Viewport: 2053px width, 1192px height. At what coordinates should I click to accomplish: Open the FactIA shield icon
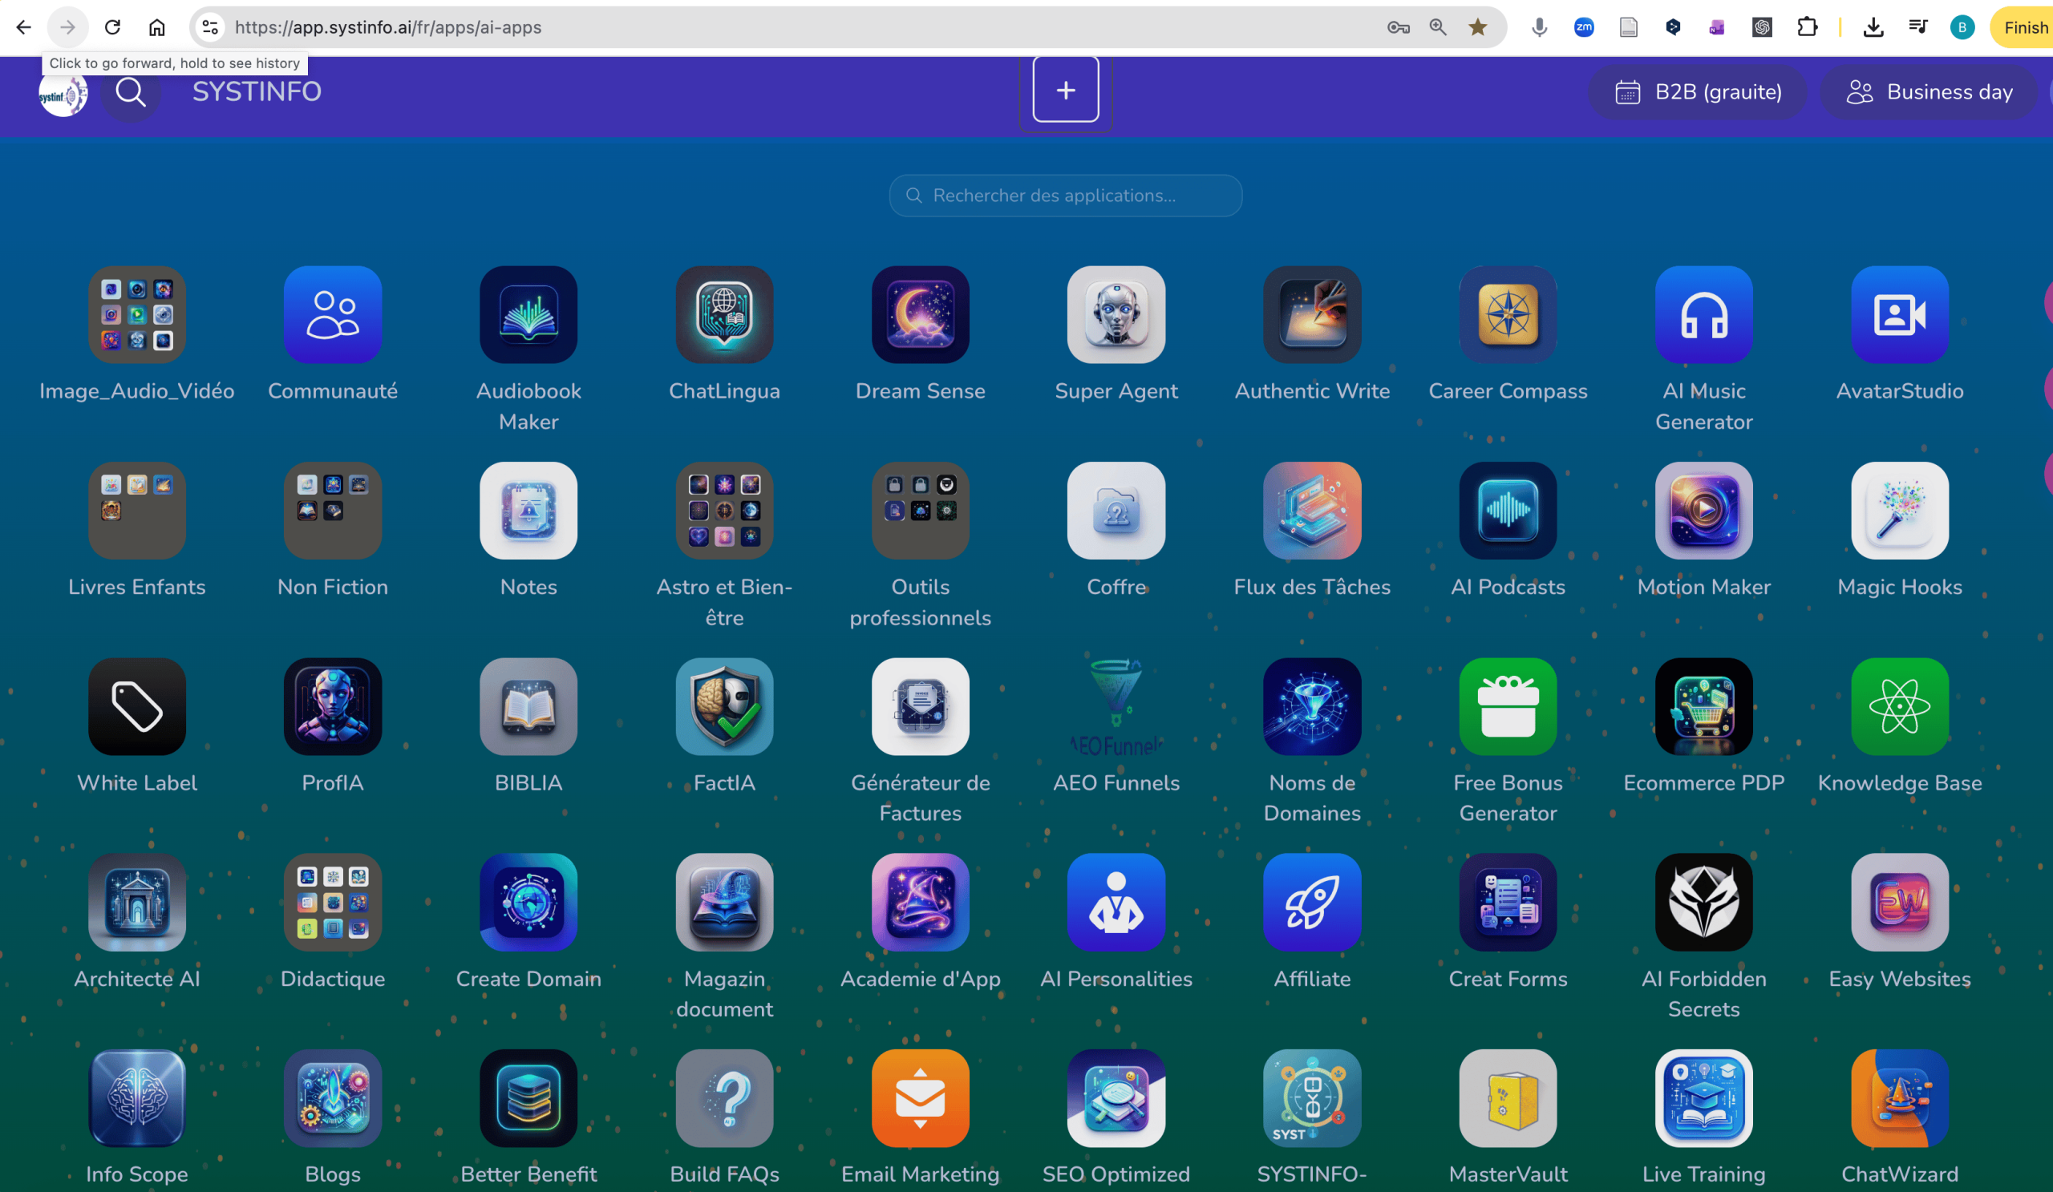[724, 706]
